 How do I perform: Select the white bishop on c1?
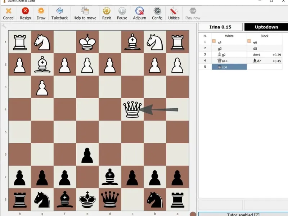[132, 42]
